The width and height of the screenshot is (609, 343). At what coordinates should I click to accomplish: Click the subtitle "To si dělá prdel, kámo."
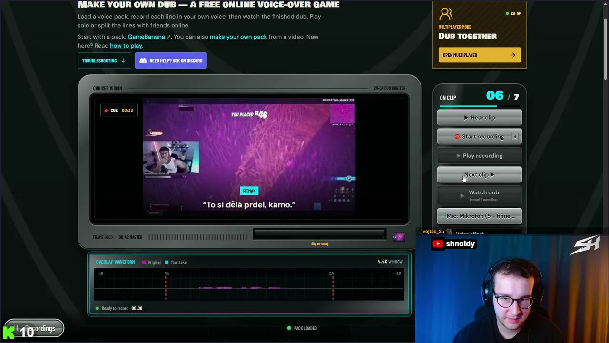249,204
